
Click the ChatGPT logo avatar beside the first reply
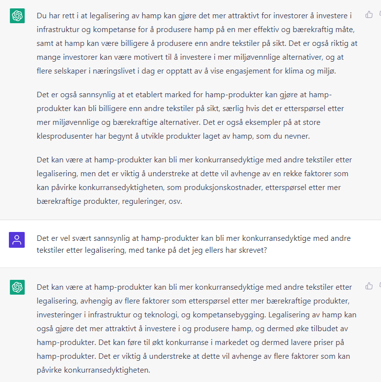point(17,16)
